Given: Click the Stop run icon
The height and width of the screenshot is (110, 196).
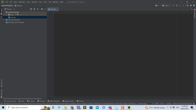Looking at the screenshot, I should [183, 5].
